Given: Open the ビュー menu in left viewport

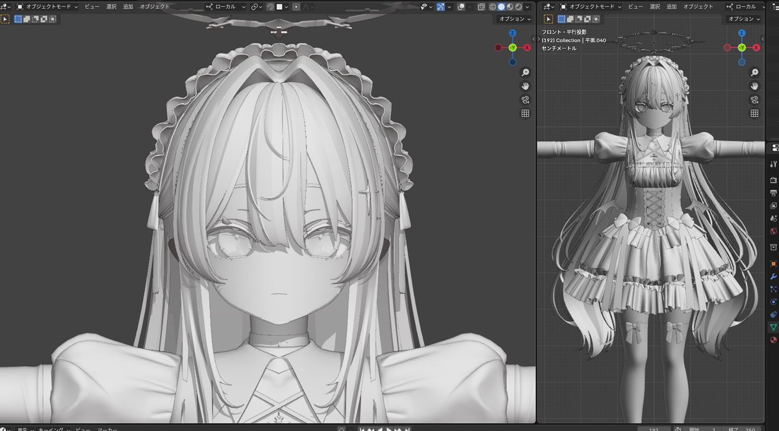Looking at the screenshot, I should point(91,6).
